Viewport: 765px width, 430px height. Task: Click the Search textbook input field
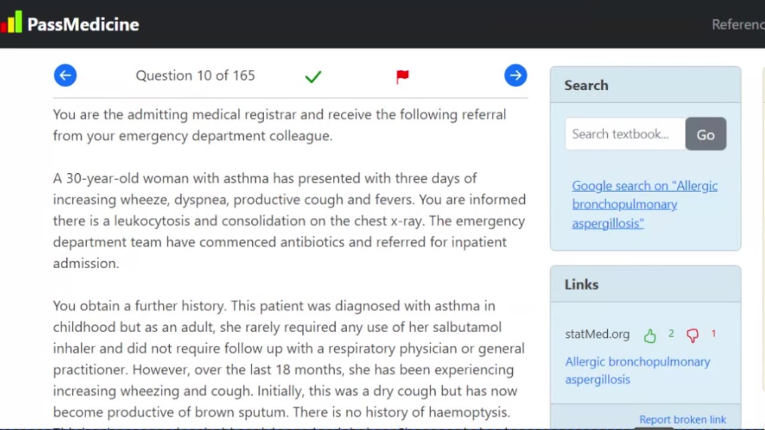click(625, 134)
